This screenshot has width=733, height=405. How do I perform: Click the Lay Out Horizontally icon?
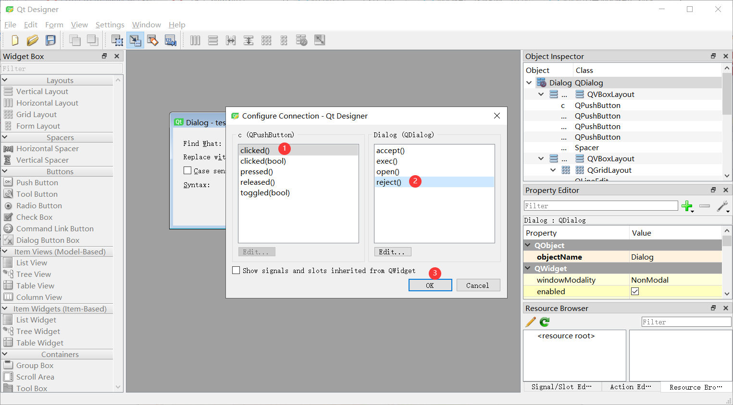click(x=195, y=40)
